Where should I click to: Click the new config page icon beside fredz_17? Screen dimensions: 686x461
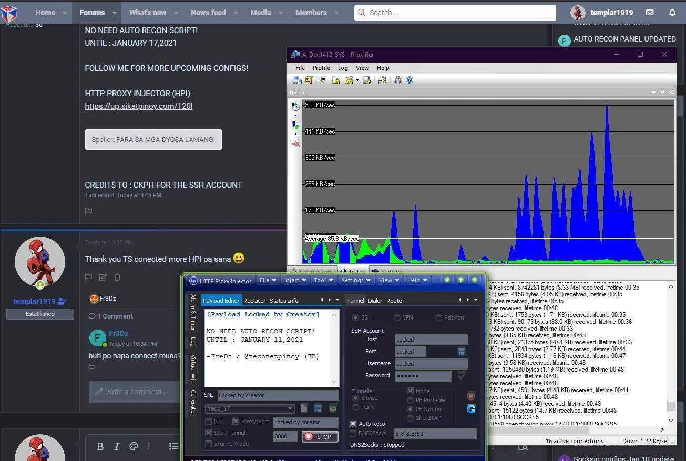click(x=304, y=408)
